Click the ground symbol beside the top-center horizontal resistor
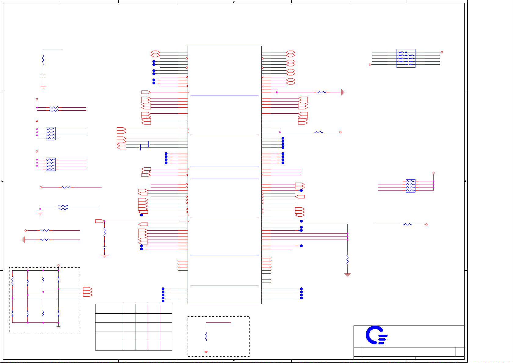This screenshot has width=514, height=363. pyautogui.click(x=343, y=92)
